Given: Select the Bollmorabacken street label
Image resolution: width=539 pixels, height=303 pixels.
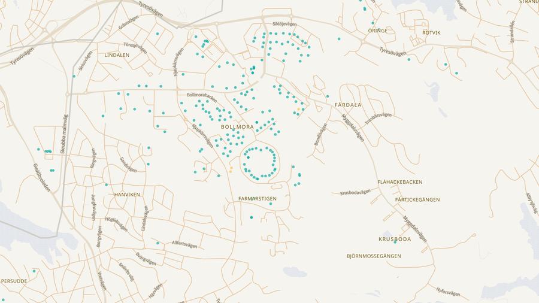Looking at the screenshot, I should point(202,95).
